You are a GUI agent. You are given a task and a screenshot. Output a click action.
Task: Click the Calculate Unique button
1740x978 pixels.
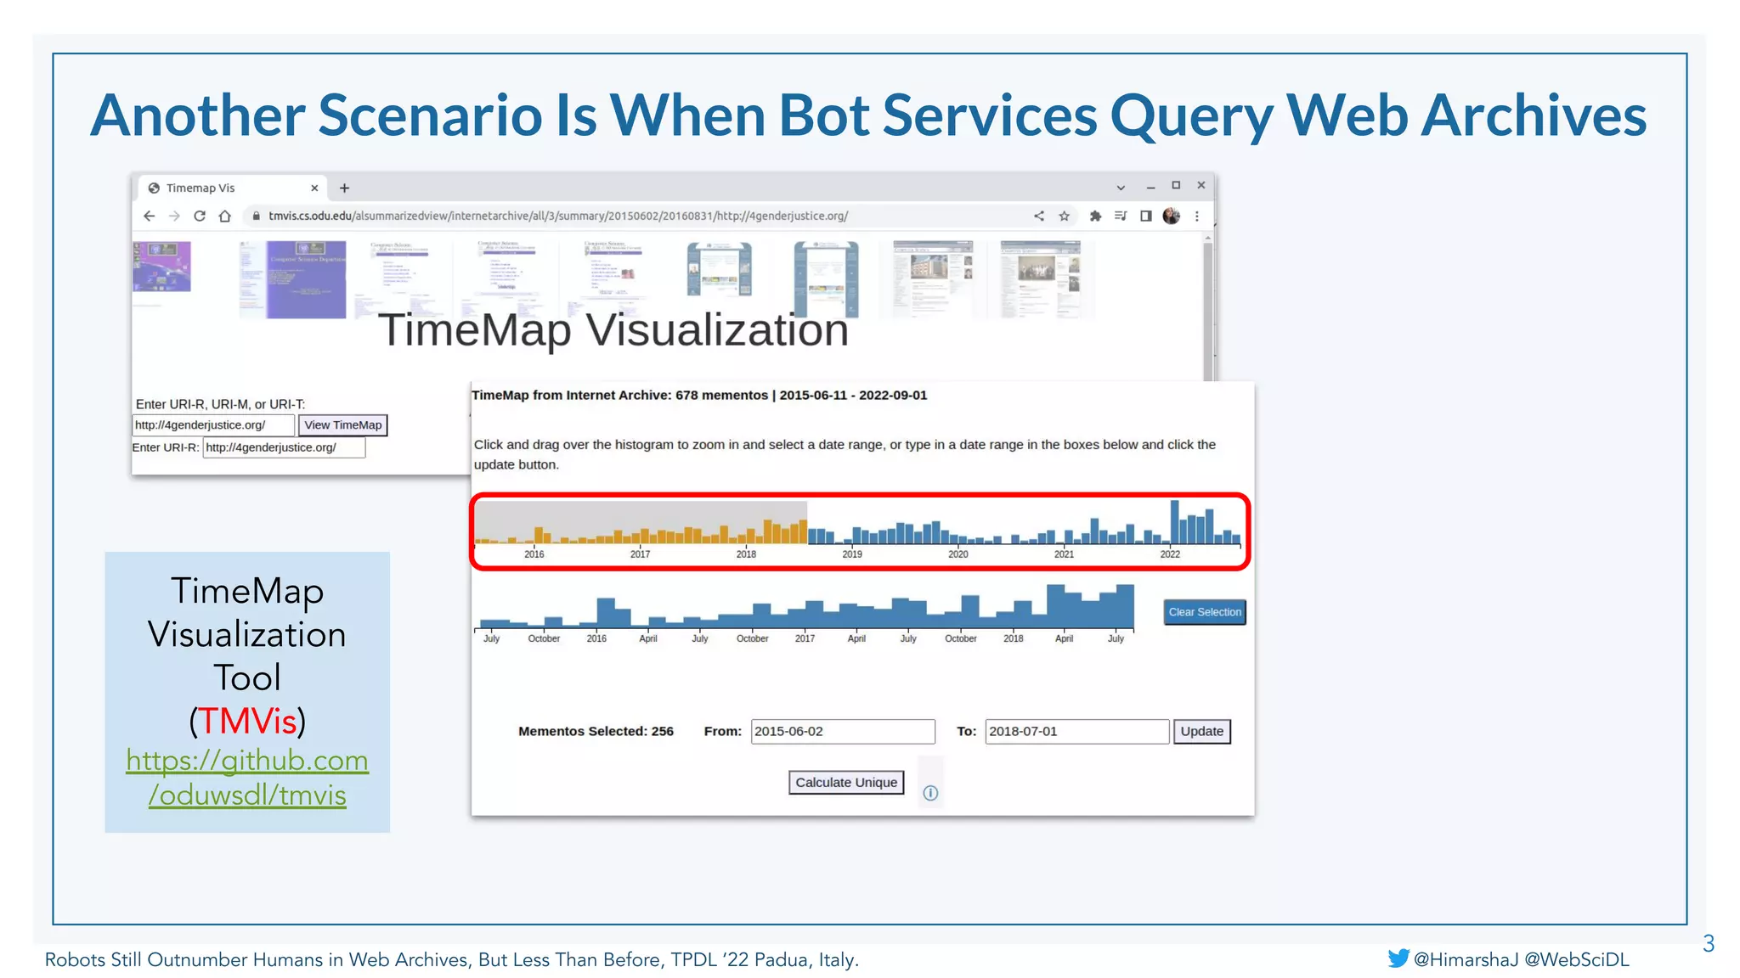point(846,782)
